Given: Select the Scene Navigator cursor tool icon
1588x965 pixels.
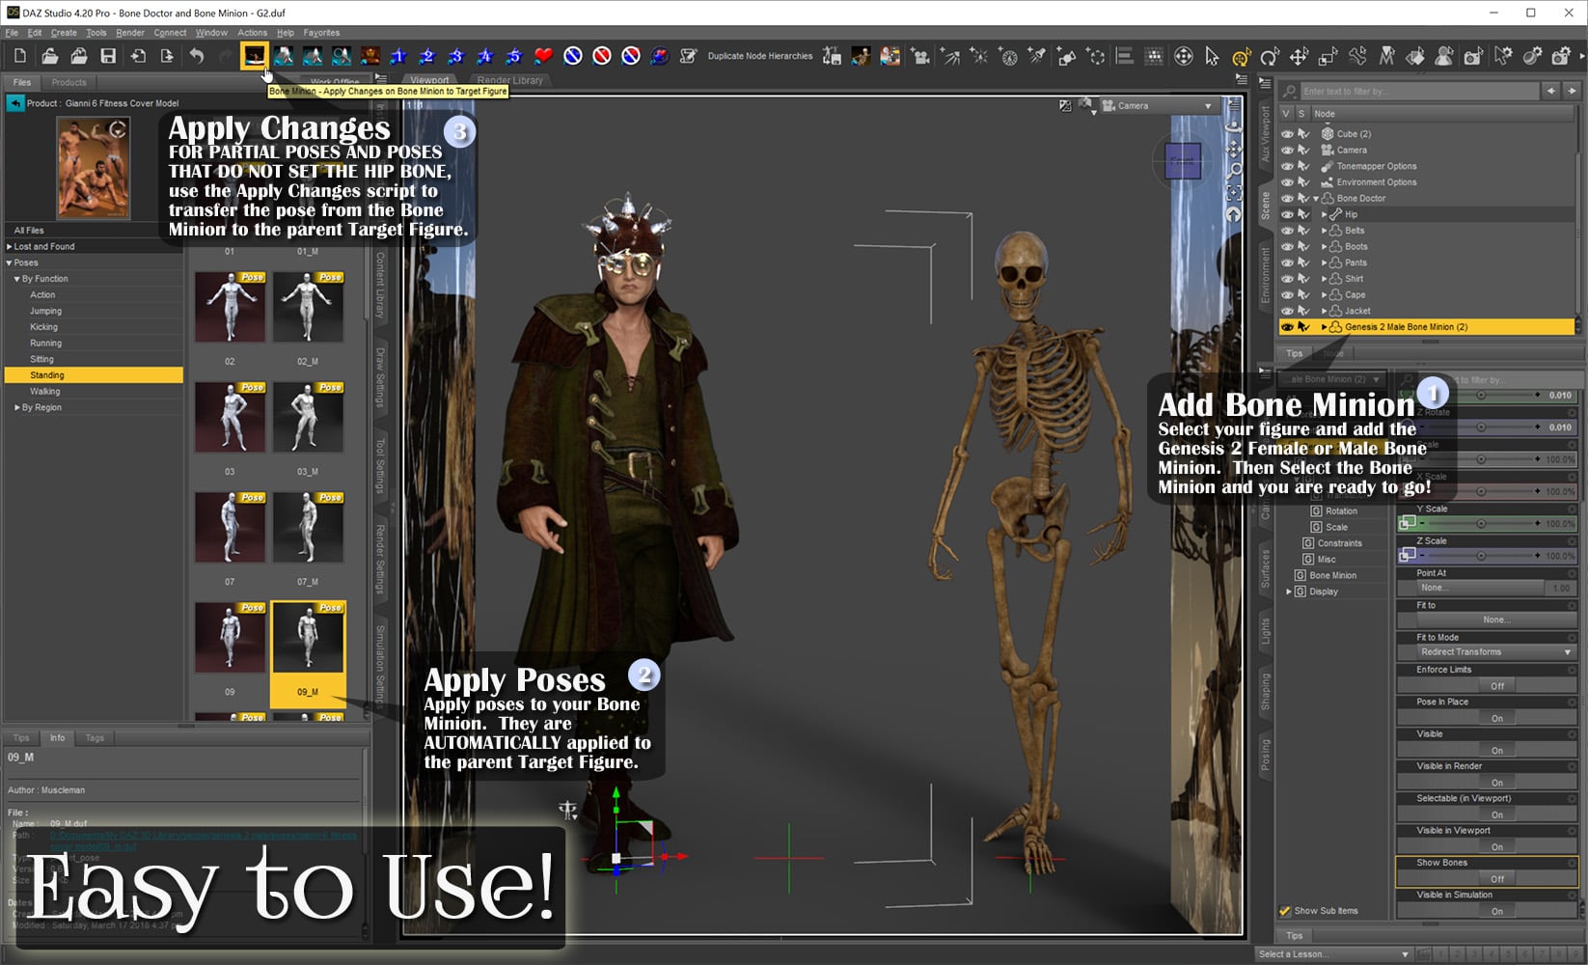Looking at the screenshot, I should [x=1211, y=56].
